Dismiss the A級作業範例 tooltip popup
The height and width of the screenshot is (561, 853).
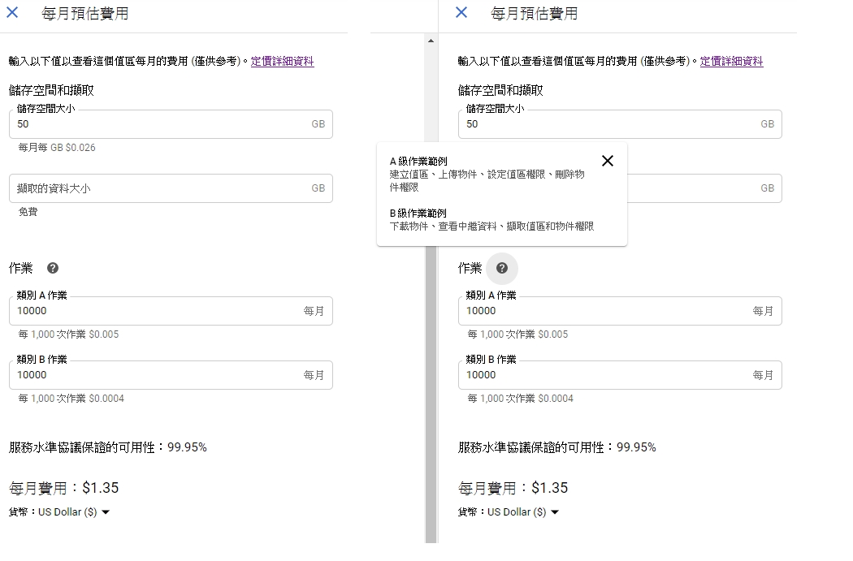click(607, 161)
